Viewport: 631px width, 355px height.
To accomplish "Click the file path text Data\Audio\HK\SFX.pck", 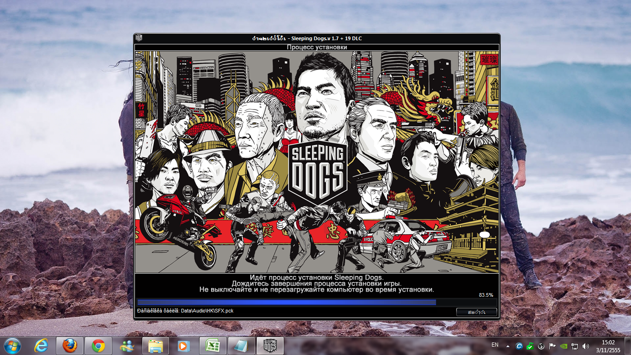I will click(x=206, y=311).
